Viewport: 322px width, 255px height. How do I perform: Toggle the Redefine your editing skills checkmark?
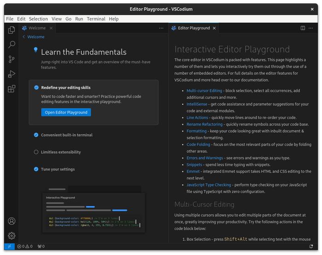[x=36, y=88]
